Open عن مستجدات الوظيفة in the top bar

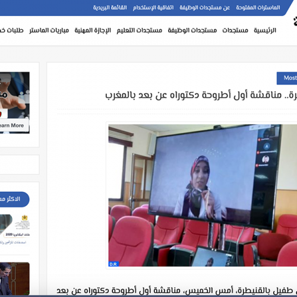[205, 8]
